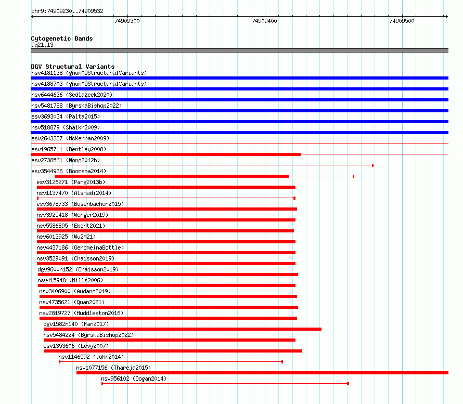Viewport: 463px width, 404px height.
Task: Click the red bar of nsv1077156 (Thareja2015)
Action: (262, 373)
